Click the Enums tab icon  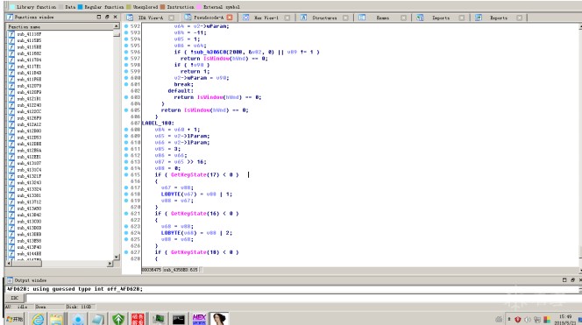(362, 18)
